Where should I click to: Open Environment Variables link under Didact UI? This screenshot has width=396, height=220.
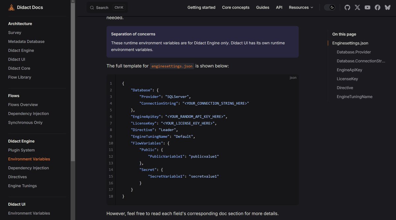[x=29, y=213]
